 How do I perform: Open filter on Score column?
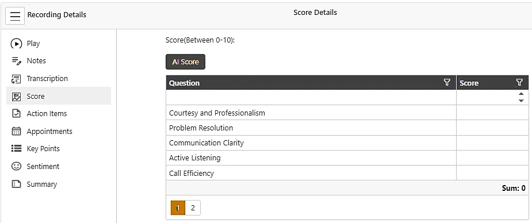pyautogui.click(x=519, y=82)
